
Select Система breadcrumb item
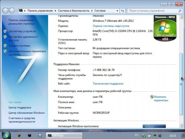(100, 11)
